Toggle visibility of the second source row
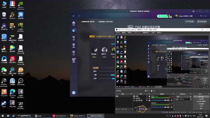The height and width of the screenshot is (118, 210). coord(147,98)
